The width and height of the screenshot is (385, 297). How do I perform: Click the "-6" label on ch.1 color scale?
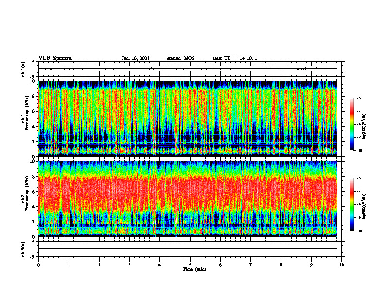pos(359,98)
